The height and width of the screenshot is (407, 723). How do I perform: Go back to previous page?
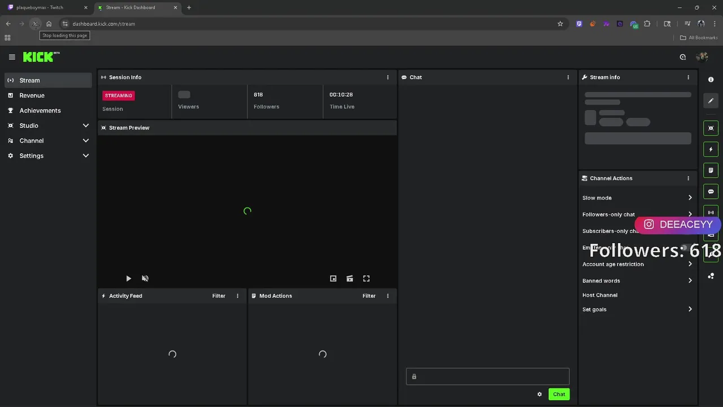pyautogui.click(x=8, y=24)
